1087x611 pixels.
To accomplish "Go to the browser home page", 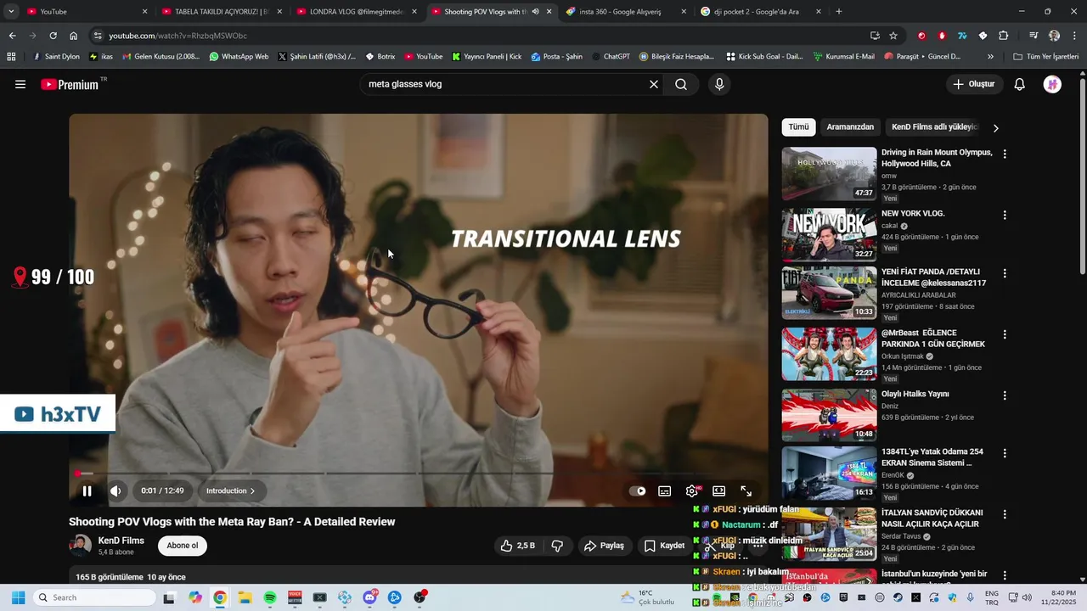I will (74, 36).
